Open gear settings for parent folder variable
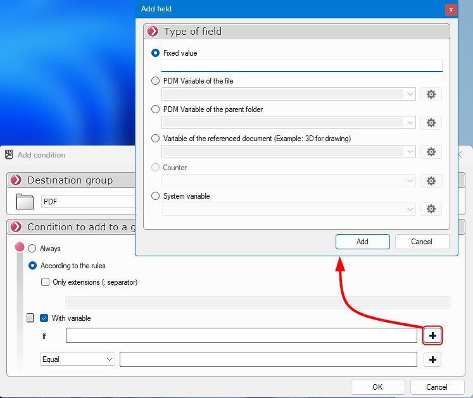Viewport: 473px width, 398px height. (431, 122)
